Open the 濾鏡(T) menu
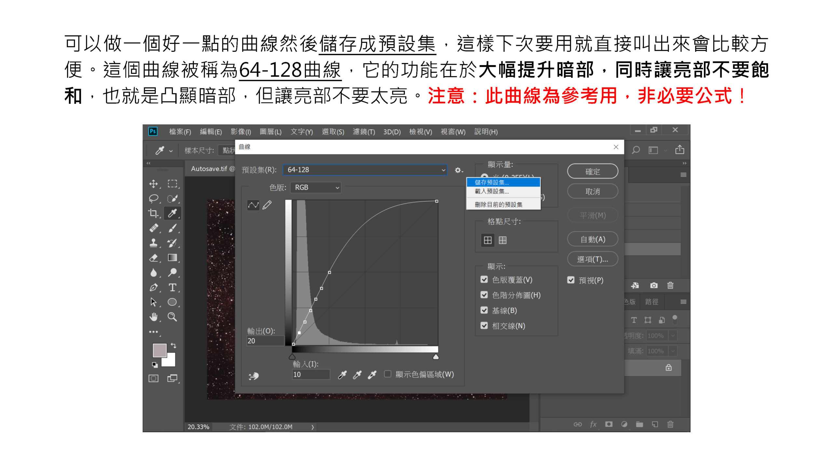Image resolution: width=833 pixels, height=468 pixels. click(363, 132)
